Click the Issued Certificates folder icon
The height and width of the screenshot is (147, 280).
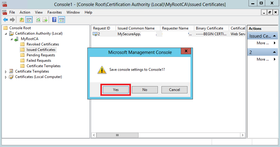(22, 50)
